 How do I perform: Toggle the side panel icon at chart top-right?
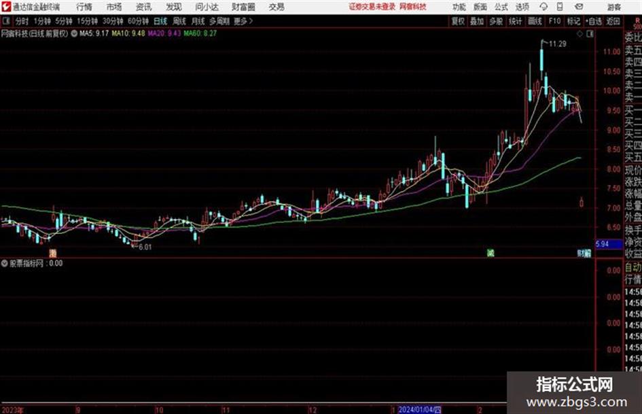590,34
